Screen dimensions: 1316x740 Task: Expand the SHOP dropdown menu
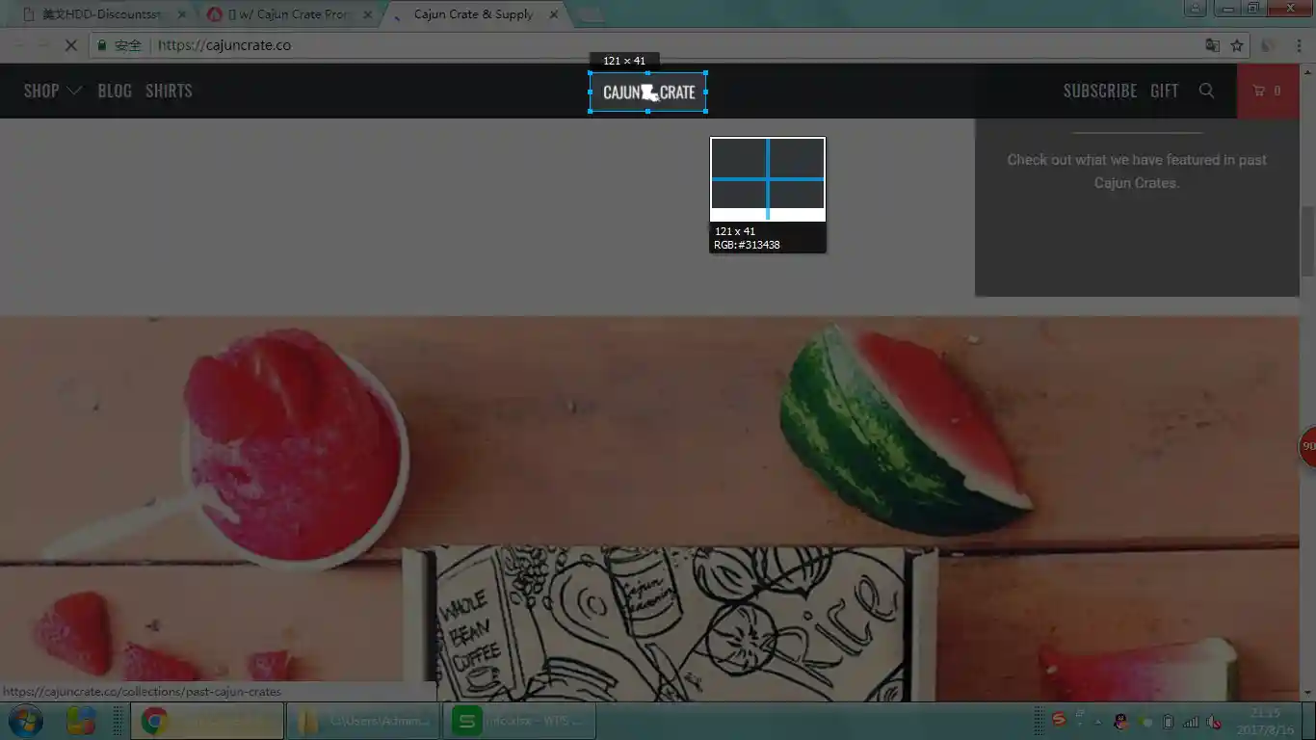pos(52,91)
